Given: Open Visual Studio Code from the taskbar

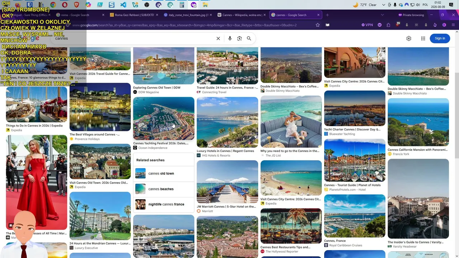Looking at the screenshot, I should pyautogui.click(x=123, y=5).
